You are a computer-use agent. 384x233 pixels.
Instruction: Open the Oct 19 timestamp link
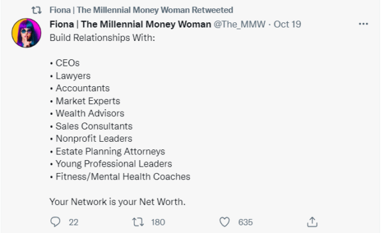[x=287, y=24]
